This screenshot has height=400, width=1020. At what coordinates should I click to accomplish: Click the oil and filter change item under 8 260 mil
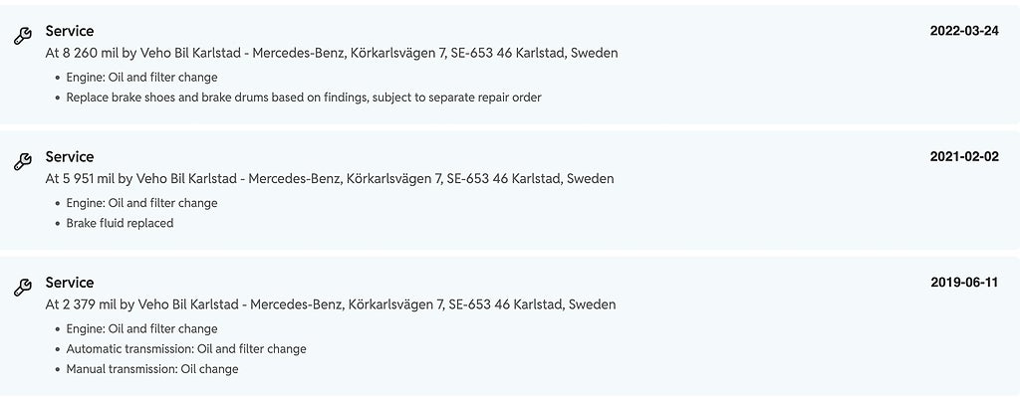(141, 77)
